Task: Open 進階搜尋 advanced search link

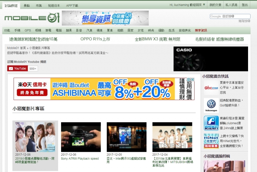Action: 244,21
